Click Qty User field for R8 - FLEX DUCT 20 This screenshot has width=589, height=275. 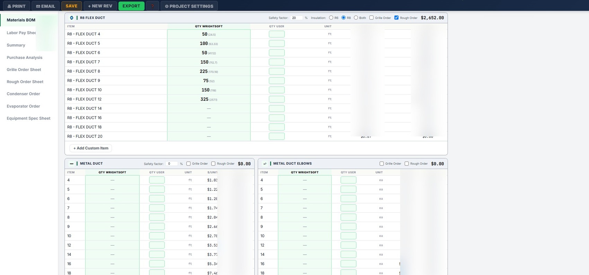[277, 136]
